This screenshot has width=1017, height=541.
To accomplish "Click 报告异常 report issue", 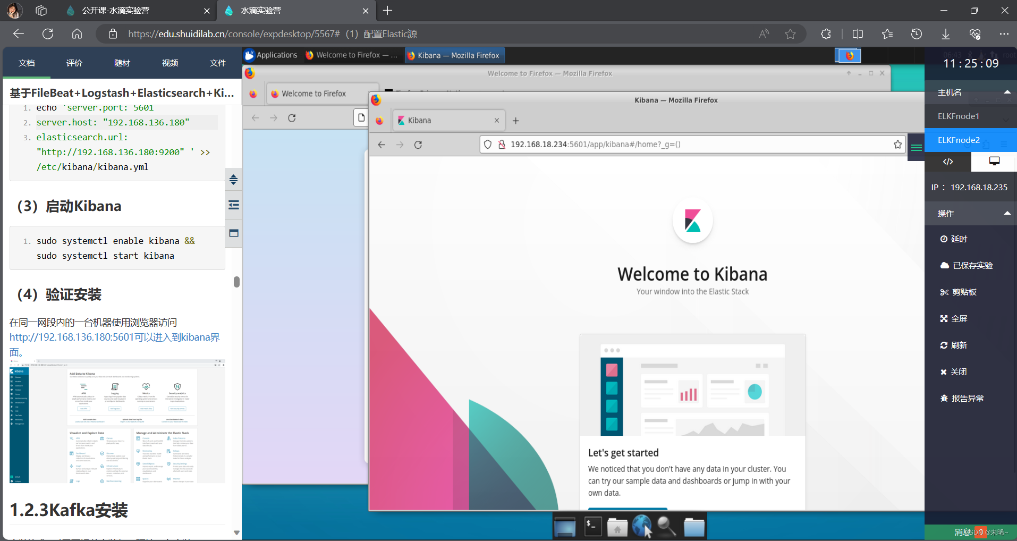I will (962, 399).
